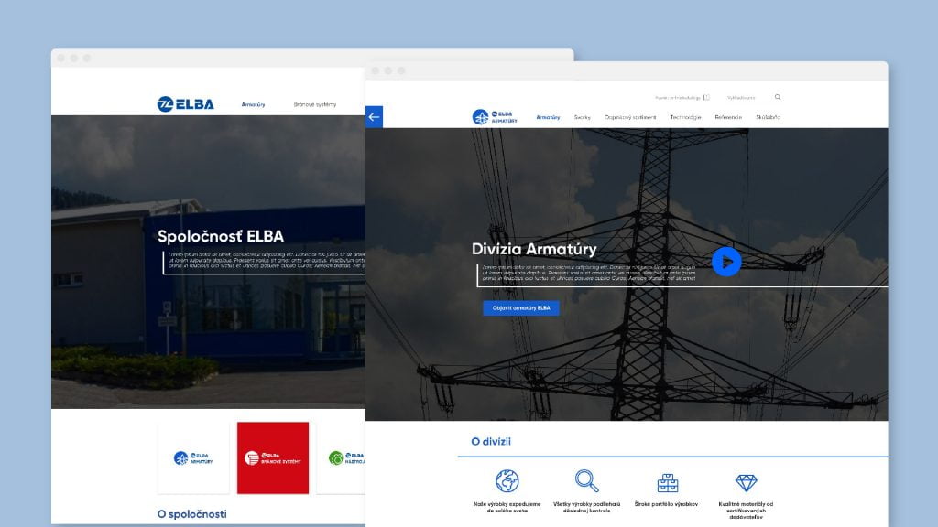Click the boxes product portfolio icon

click(x=667, y=482)
